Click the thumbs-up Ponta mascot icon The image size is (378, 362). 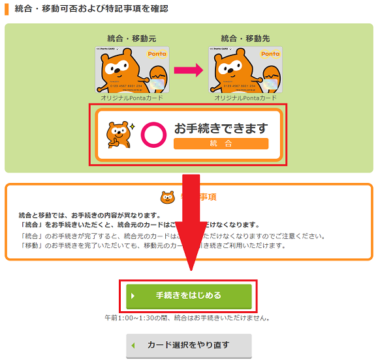click(x=120, y=135)
